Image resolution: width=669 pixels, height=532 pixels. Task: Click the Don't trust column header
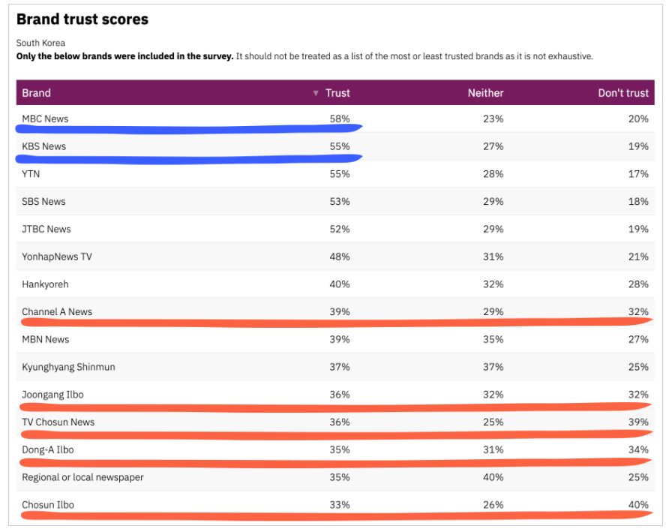(x=622, y=93)
